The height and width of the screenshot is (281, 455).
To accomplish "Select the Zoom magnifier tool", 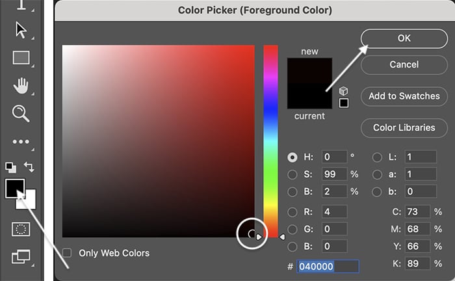I will coord(21,113).
